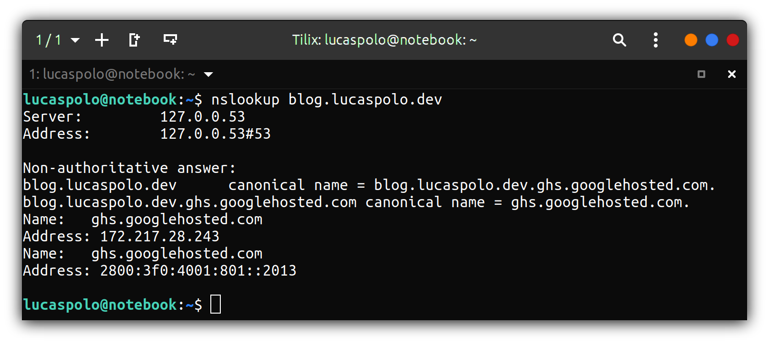Close the terminal pane with the X icon
Viewport: 769px width, 344px height.
click(x=732, y=74)
